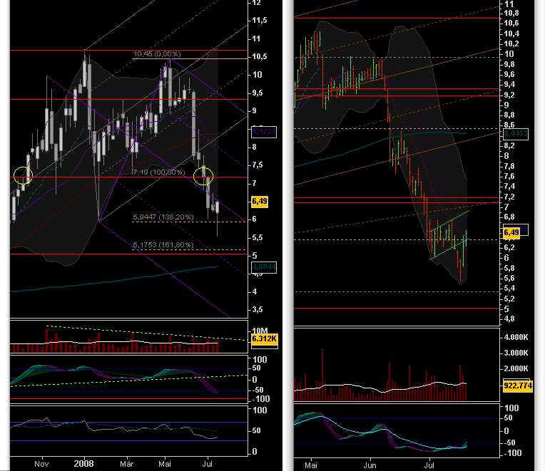Screen dimensions: 545x471
Task: Click the 2.000K volume axis label
Action: [516, 368]
